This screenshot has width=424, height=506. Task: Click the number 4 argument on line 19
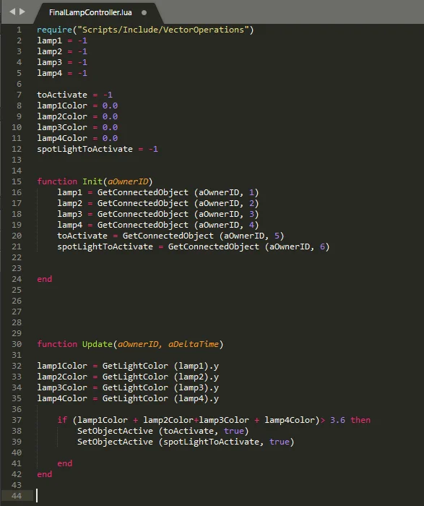(251, 225)
